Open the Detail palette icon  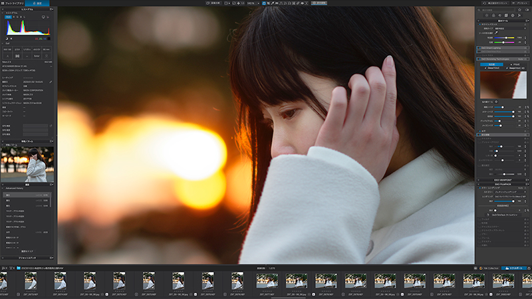(x=500, y=15)
